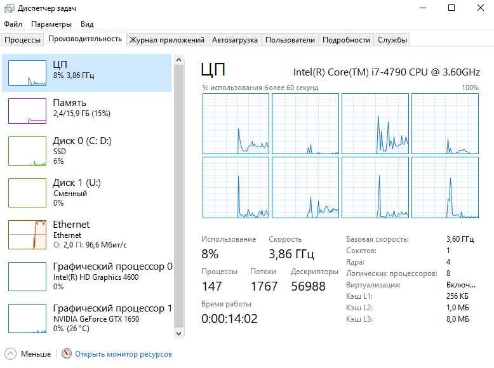Open the Файл menu
The image size is (494, 368).
[x=13, y=24]
